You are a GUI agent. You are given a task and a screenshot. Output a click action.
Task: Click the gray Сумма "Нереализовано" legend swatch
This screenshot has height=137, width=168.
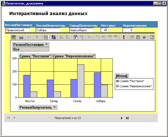click(x=117, y=86)
